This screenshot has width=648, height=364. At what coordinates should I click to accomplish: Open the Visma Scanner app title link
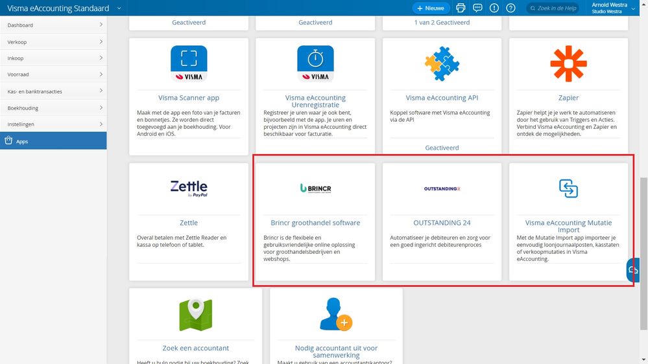(x=189, y=98)
